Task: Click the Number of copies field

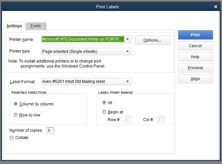Action: tap(50, 131)
